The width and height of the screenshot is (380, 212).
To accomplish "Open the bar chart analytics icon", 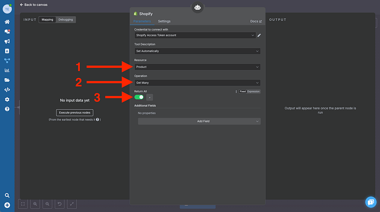I will click(7, 70).
